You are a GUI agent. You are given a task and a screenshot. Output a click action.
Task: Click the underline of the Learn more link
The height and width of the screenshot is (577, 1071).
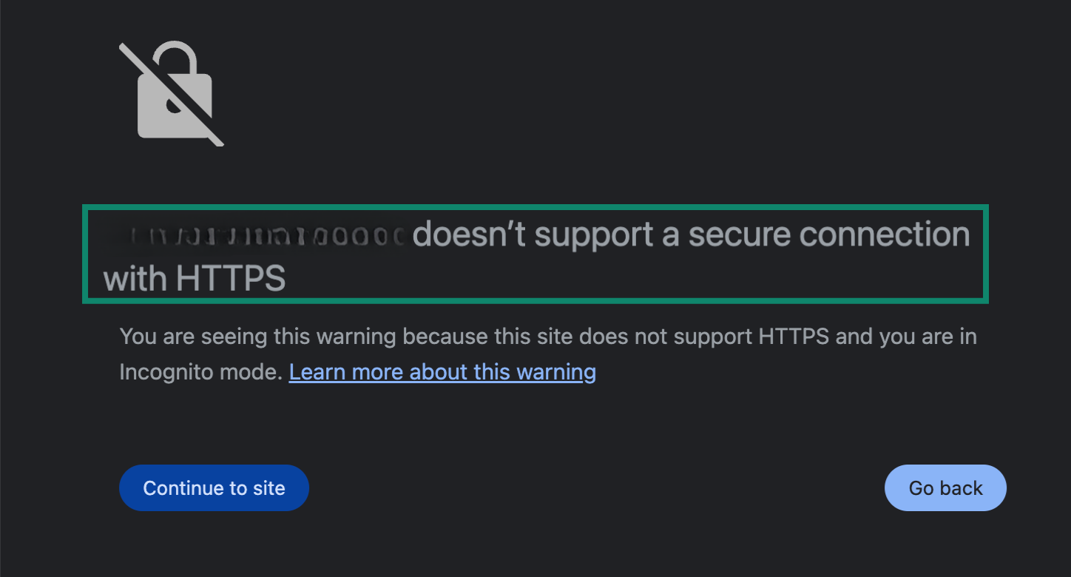442,382
